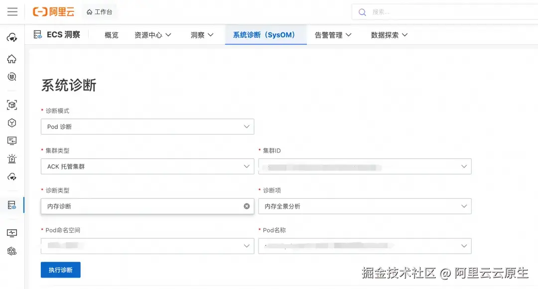
Task: Click the 集群类型 field label
Action: (x=57, y=150)
